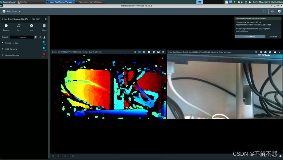This screenshot has width=283, height=160.
Task: Show Color stream info overlay
Action: pyautogui.click(x=270, y=52)
